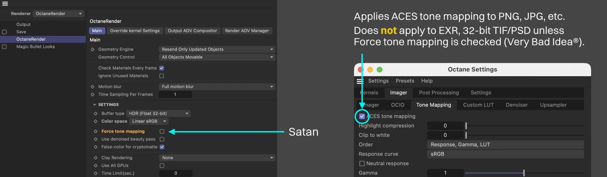Switch to the Main tab
This screenshot has height=177, width=607.
(x=97, y=31)
